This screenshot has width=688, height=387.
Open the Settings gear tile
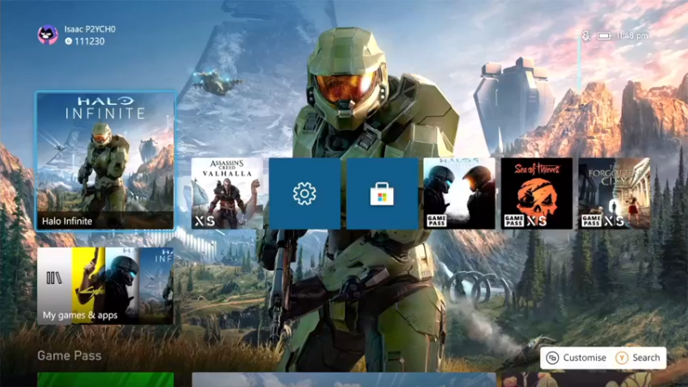point(304,193)
